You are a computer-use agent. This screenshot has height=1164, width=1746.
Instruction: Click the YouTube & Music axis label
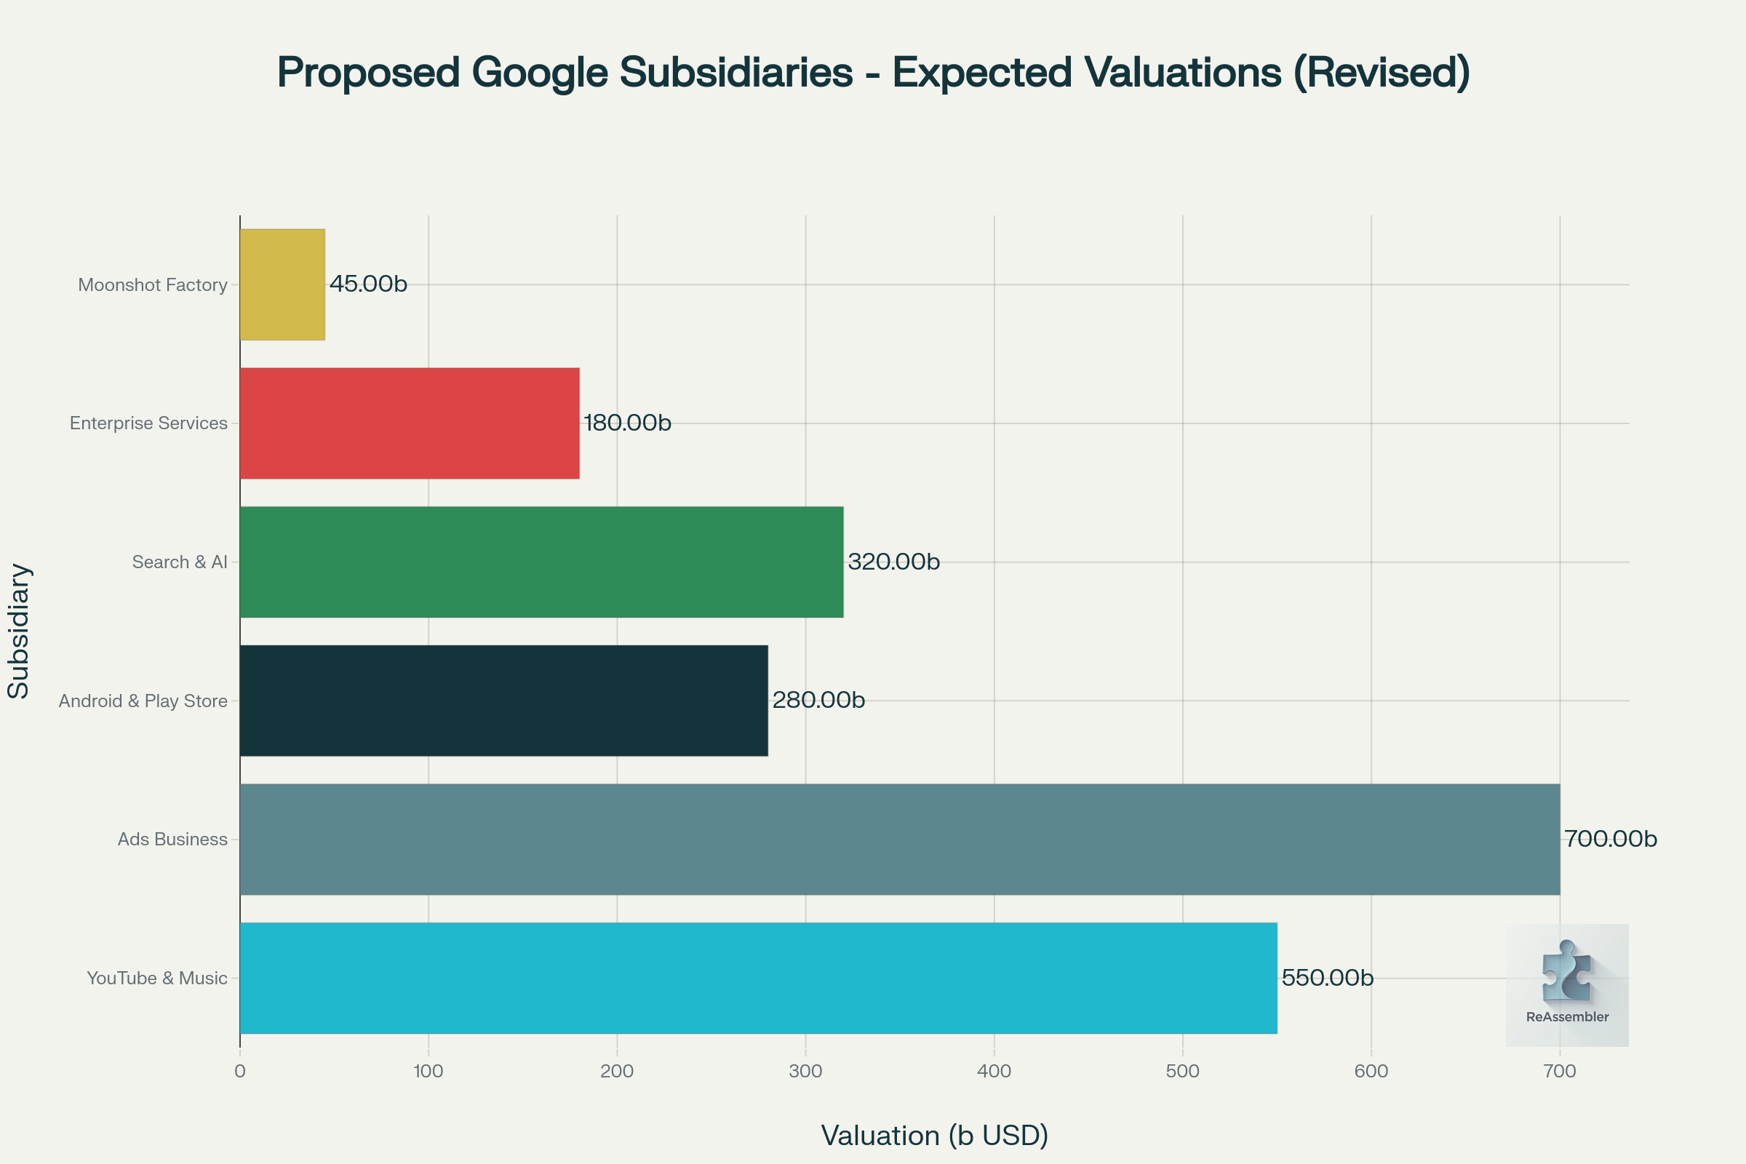pyautogui.click(x=156, y=978)
